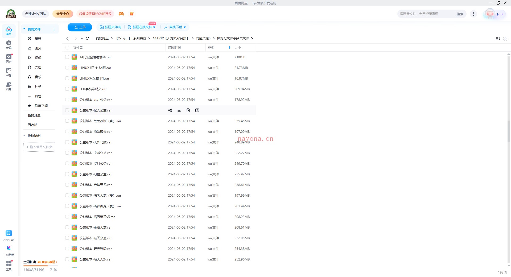Sort by 修改时间 column header
Screen dimensions: 511x277
(174, 48)
